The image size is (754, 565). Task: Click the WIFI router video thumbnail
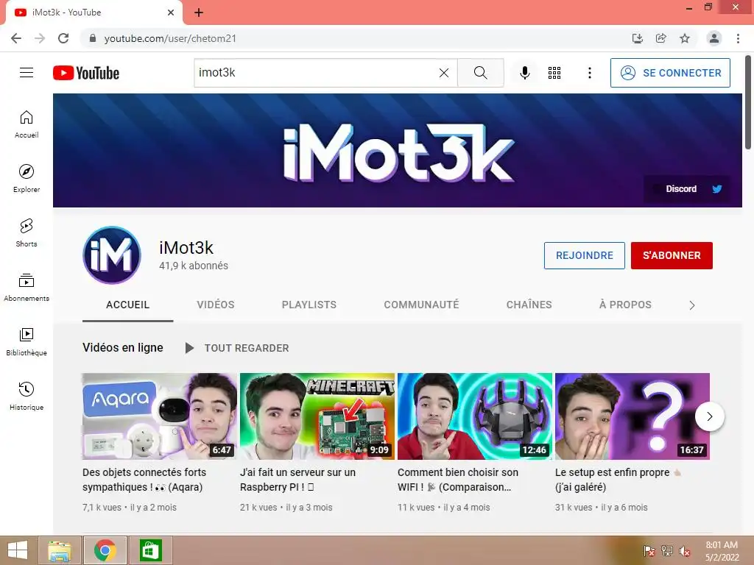475,416
